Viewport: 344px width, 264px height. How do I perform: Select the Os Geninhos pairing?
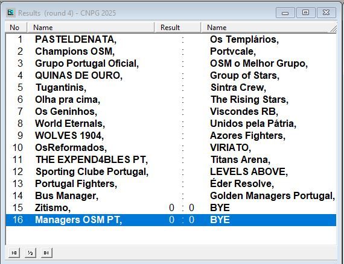(171, 111)
